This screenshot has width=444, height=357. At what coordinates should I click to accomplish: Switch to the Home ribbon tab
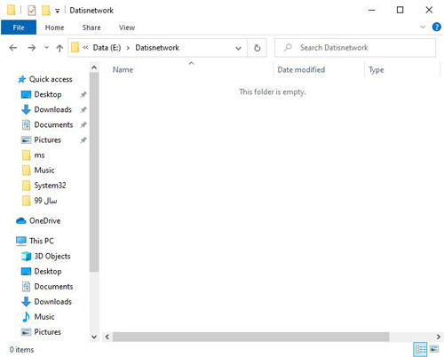54,28
